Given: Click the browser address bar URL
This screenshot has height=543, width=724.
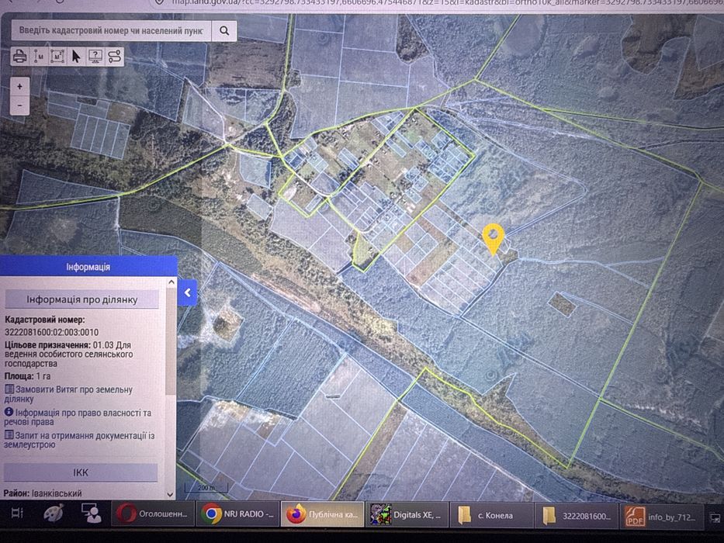Looking at the screenshot, I should [445, 3].
